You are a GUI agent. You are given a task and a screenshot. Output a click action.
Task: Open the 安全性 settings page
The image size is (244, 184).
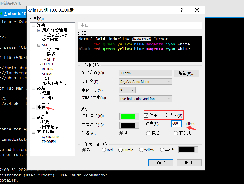[x=53, y=49]
